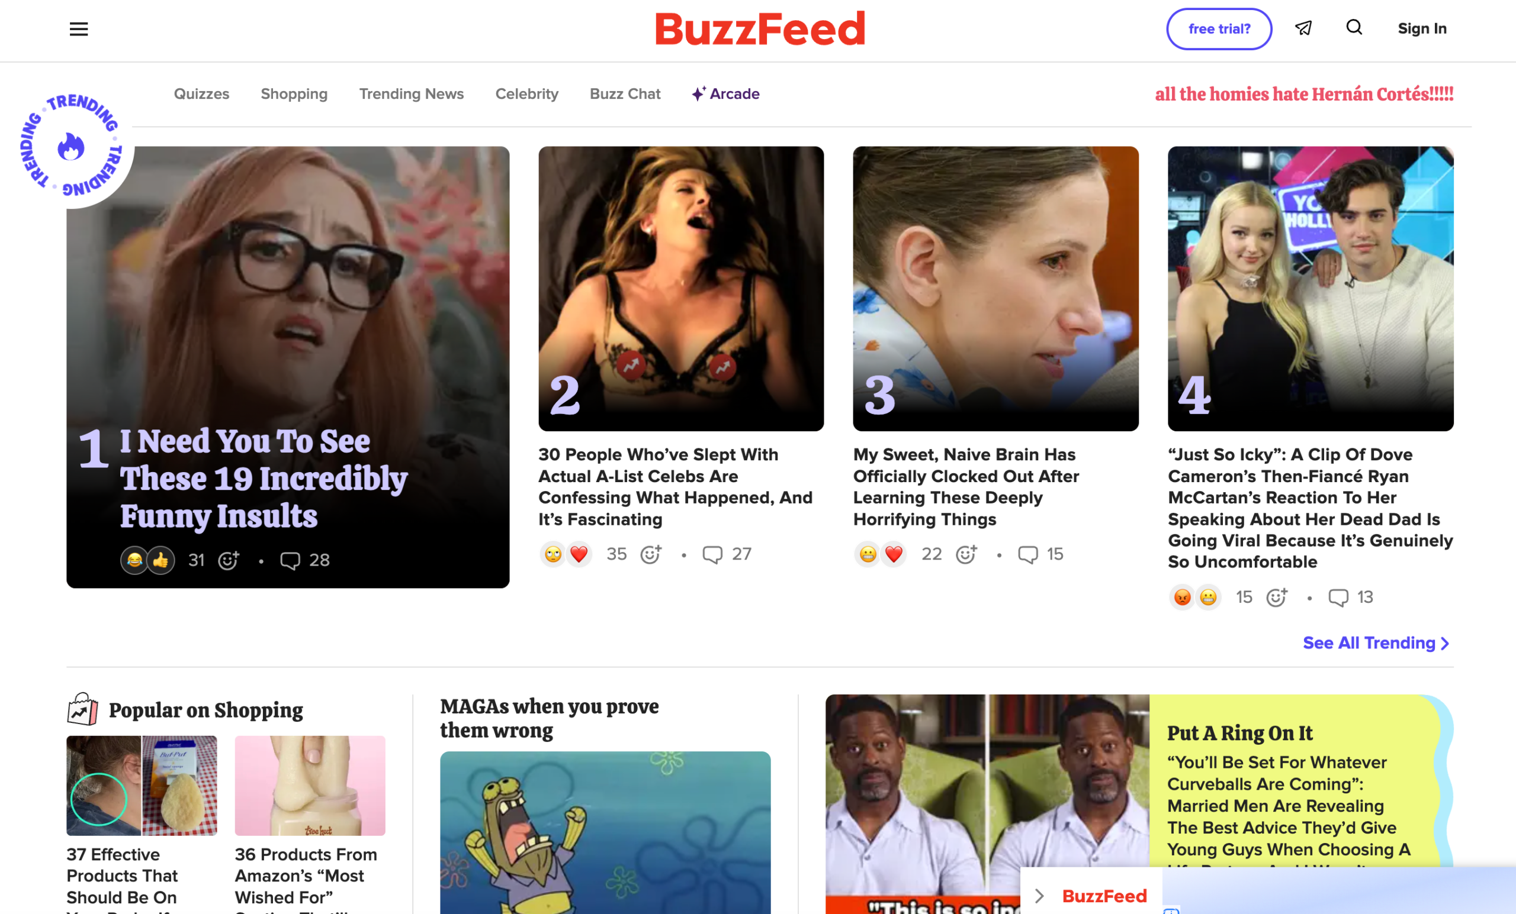1516x914 pixels.
Task: Open the Hernán Cortés red headline link
Action: point(1304,94)
